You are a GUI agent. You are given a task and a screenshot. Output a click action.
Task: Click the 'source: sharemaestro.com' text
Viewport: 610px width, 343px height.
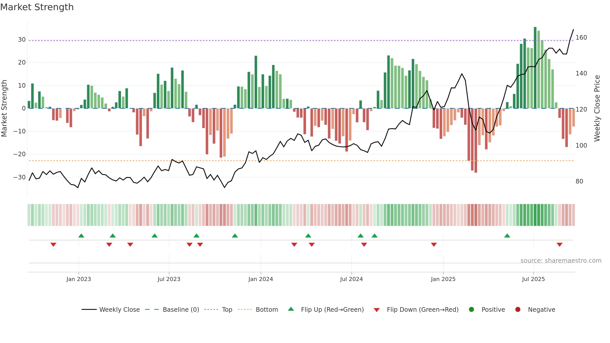[x=561, y=261]
